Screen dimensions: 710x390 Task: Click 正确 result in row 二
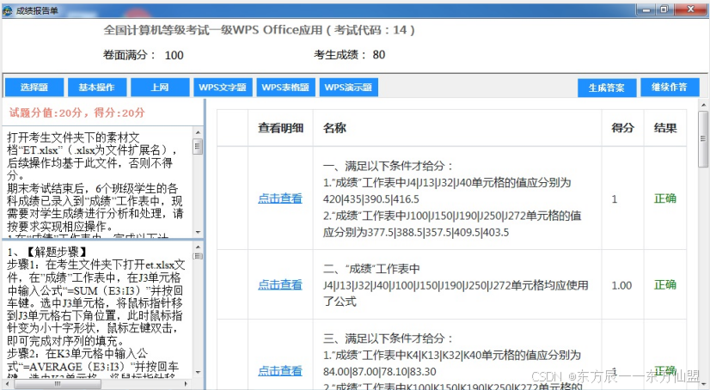(x=665, y=284)
